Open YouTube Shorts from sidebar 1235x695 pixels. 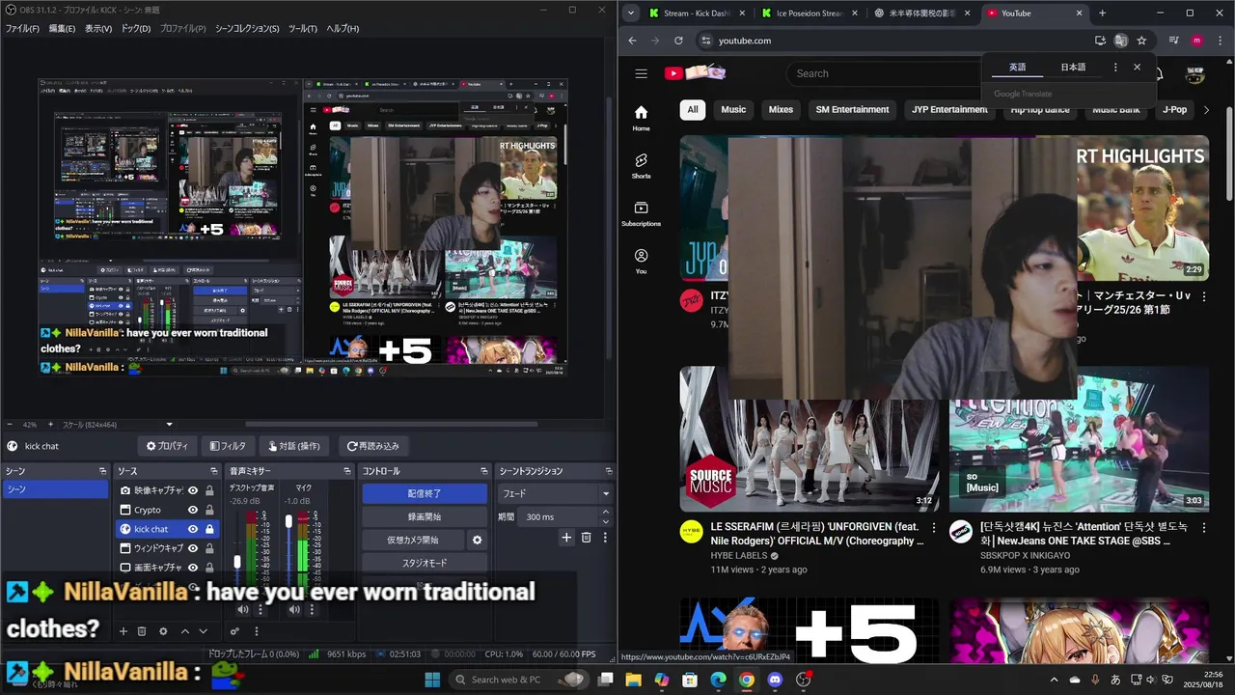(x=641, y=165)
